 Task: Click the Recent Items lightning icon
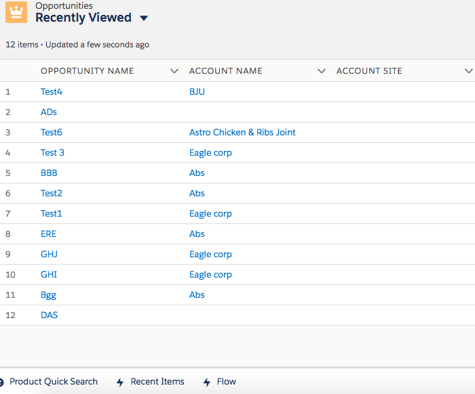click(120, 382)
